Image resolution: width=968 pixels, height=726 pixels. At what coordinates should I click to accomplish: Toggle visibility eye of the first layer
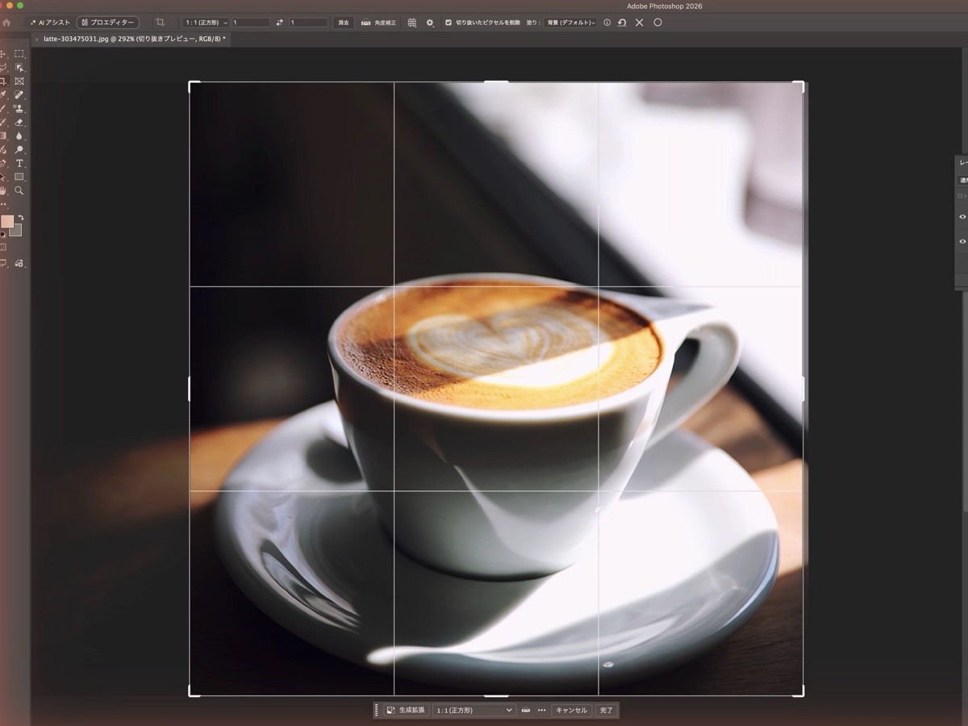962,216
